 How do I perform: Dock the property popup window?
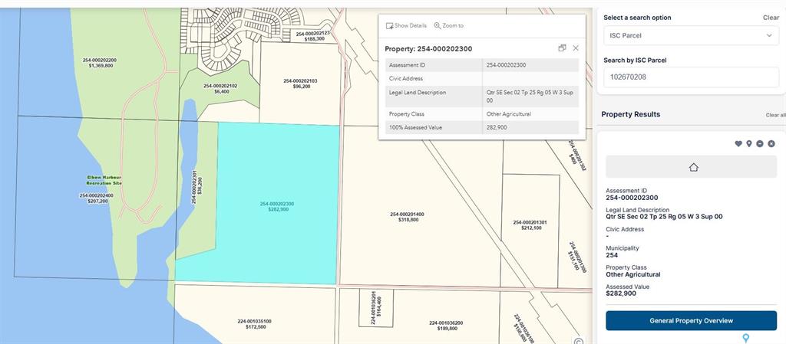coord(562,48)
